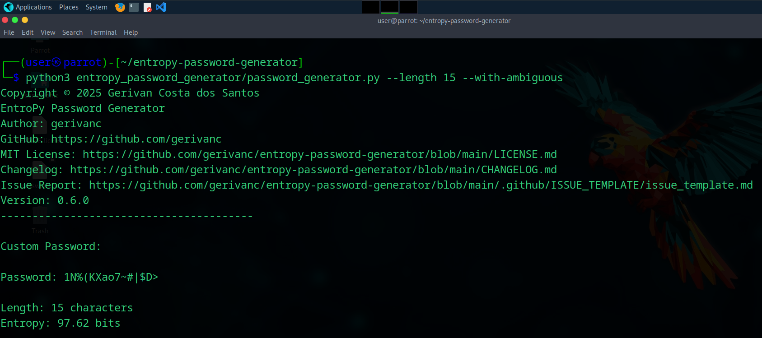Open the terminal launcher icon
The image size is (762, 338).
[x=133, y=7]
